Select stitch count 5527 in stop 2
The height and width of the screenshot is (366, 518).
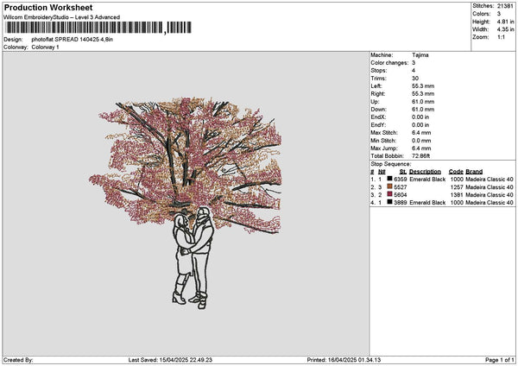401,187
